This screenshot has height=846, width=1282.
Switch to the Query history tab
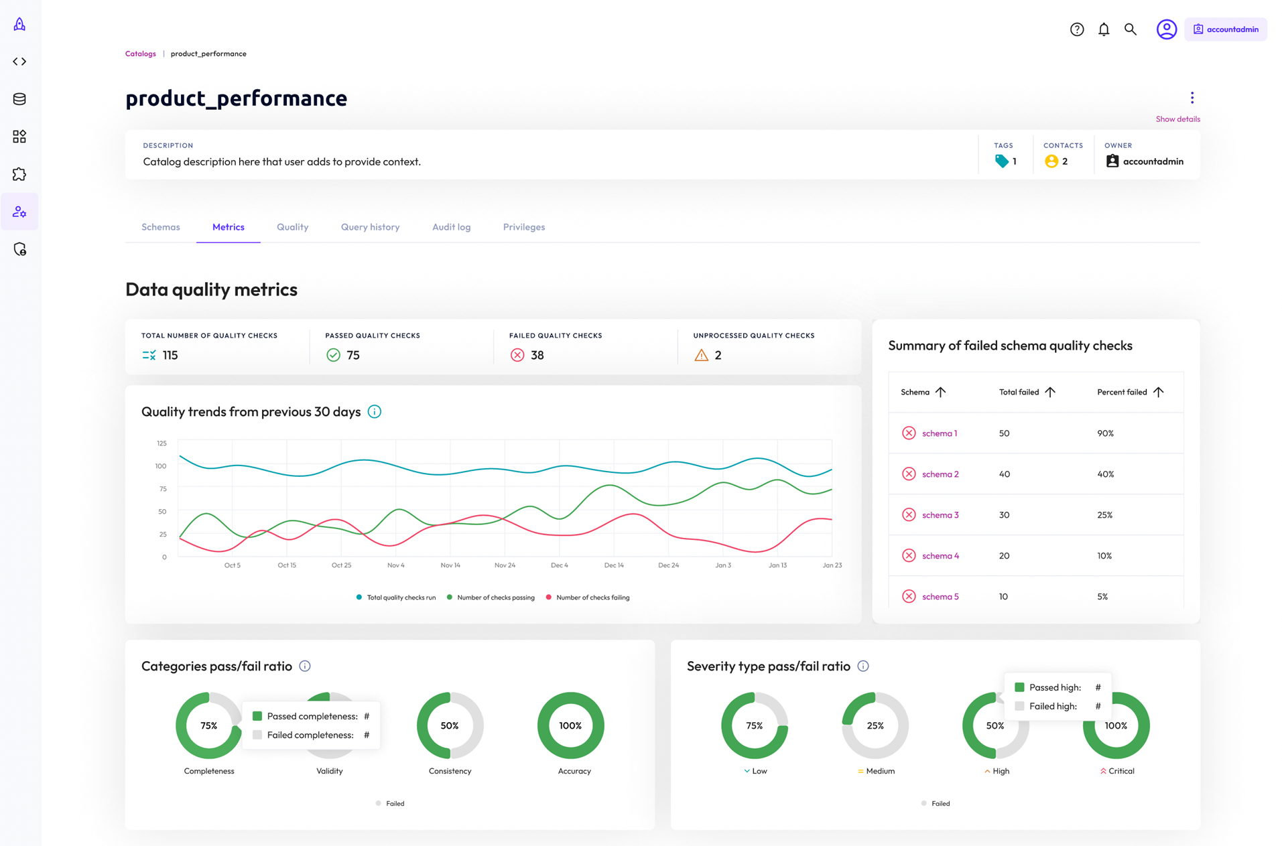coord(369,226)
